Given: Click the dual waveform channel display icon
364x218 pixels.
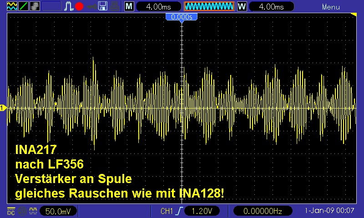Looking at the screenshot, I should click(12, 6).
